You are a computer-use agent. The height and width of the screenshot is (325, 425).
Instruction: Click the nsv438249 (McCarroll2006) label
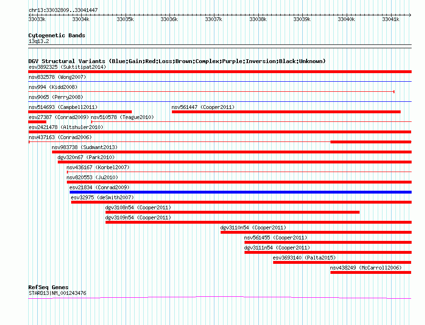coord(366,268)
